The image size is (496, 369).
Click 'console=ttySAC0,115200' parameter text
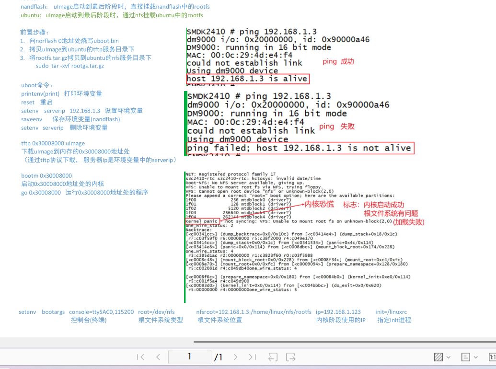point(102,312)
